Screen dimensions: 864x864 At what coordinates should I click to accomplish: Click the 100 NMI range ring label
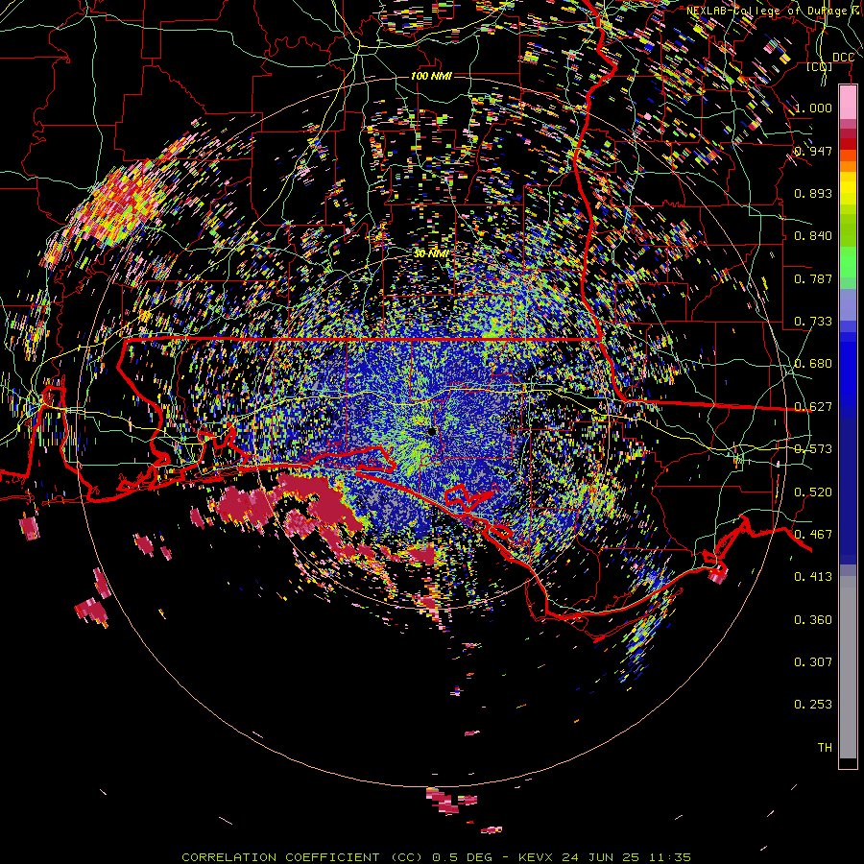(x=431, y=76)
